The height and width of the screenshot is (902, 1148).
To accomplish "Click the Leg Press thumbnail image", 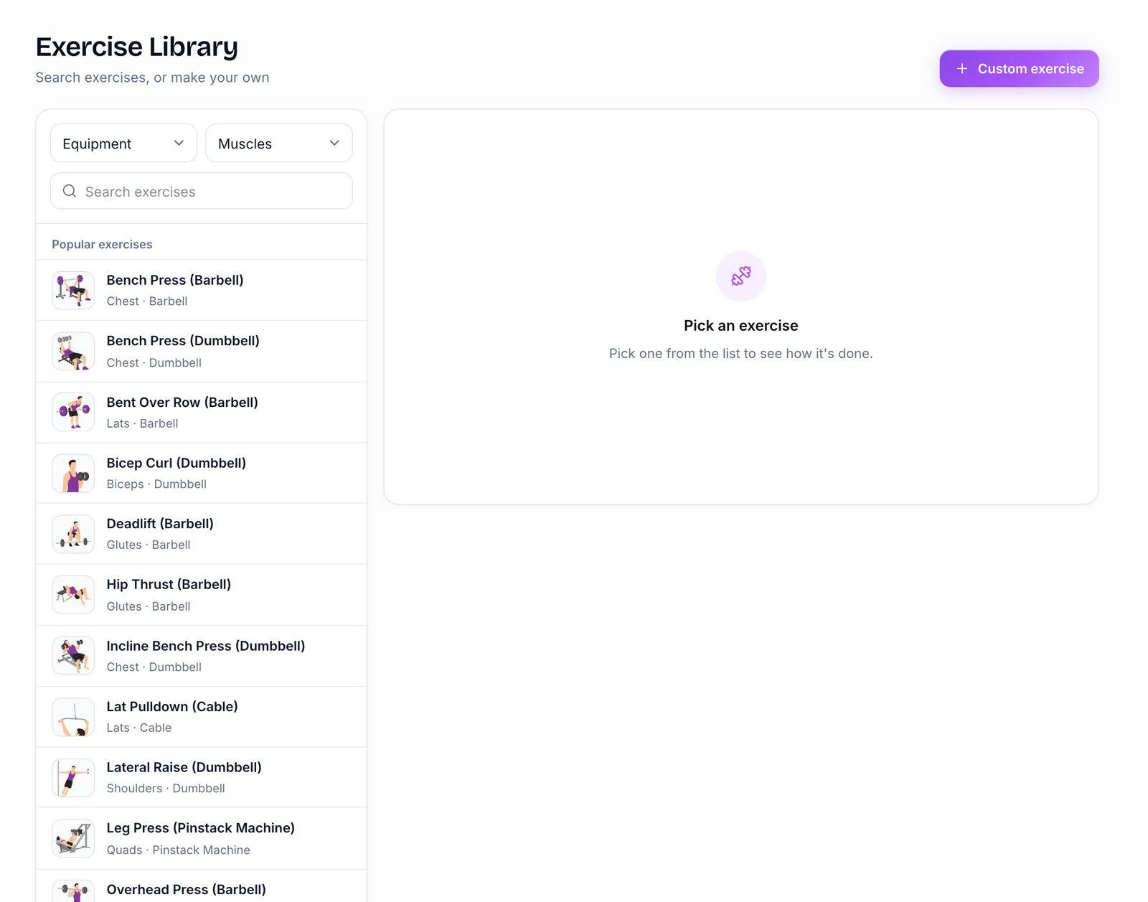I will [x=73, y=838].
